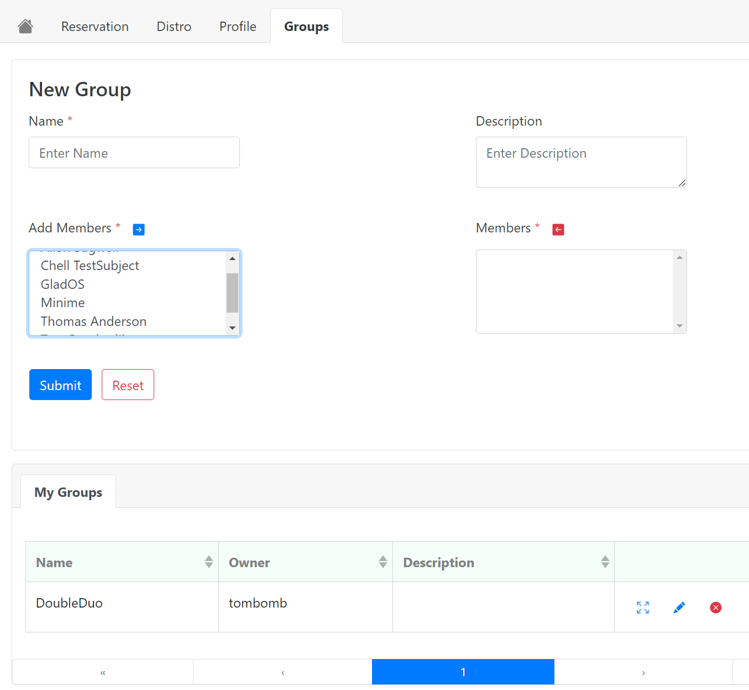Jump to first page of groups

[x=103, y=672]
